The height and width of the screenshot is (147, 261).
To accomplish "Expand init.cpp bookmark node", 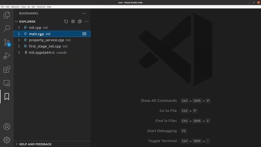I will pos(19,28).
